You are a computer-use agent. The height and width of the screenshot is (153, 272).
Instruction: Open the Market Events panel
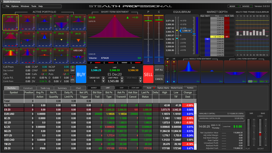point(177,88)
